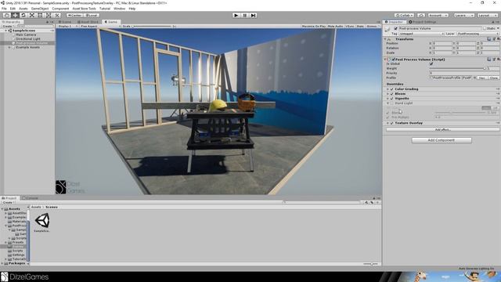
Task: Open the Transform component preset icon
Action: coord(494,39)
